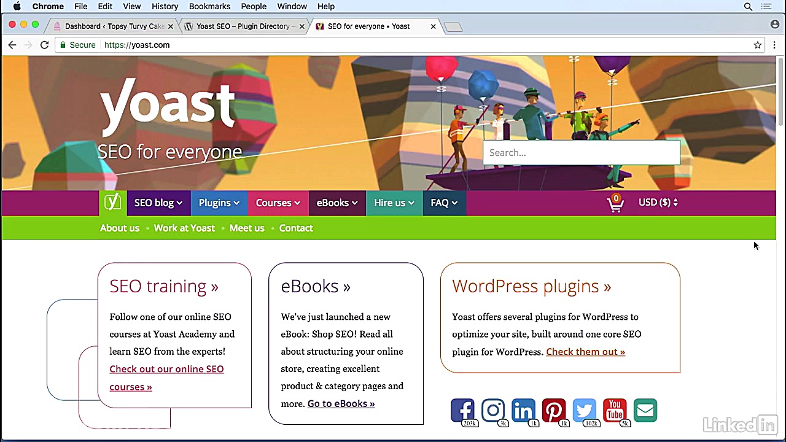Follow the 'Go to eBooks »' link

(341, 403)
